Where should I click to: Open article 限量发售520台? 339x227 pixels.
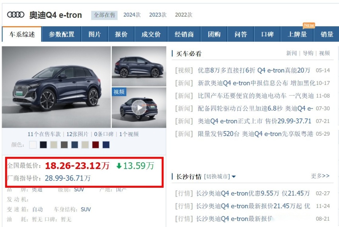point(255,134)
